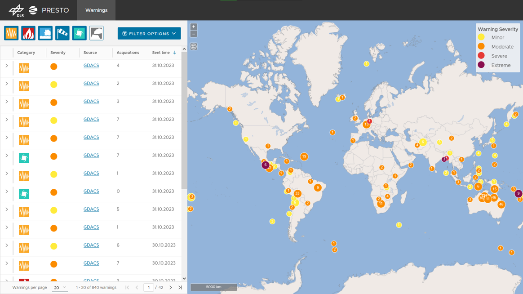Viewport: 523px width, 294px height.
Task: Select the tropical cyclone category filter icon
Action: point(79,33)
